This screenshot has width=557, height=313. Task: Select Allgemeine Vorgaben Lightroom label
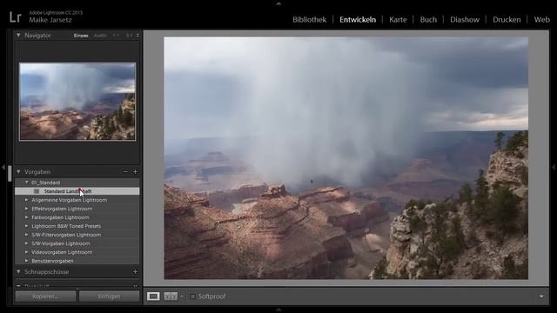point(70,200)
